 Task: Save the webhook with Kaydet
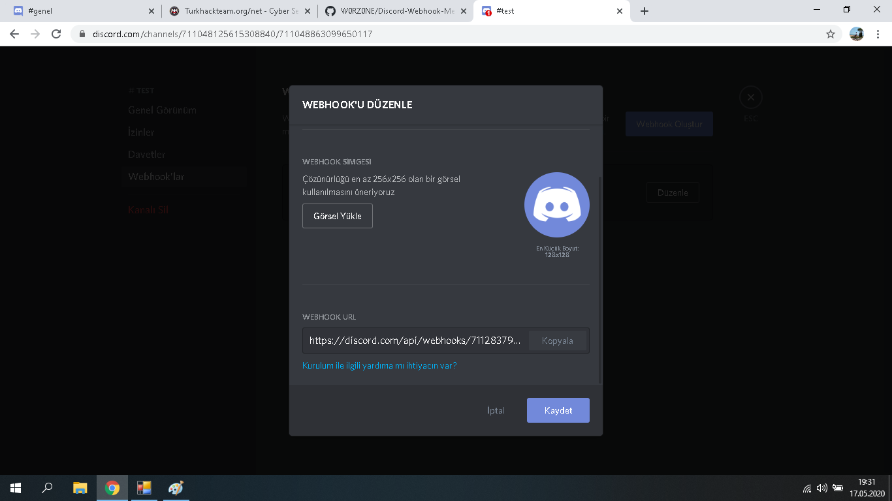click(x=558, y=410)
